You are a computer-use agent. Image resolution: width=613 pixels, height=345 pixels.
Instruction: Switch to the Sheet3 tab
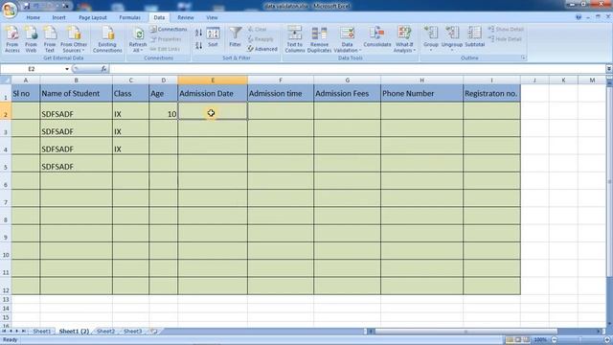click(x=132, y=332)
